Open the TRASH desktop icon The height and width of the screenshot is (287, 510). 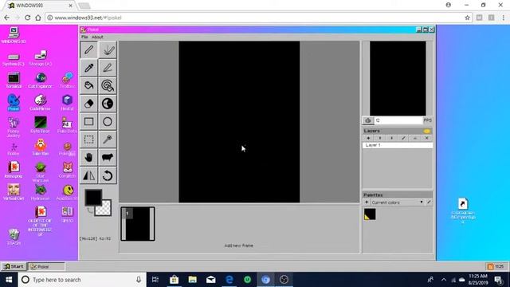14,237
